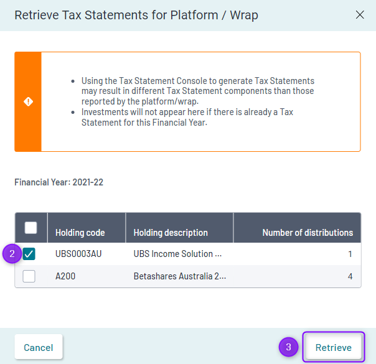Sort by Holding description column header
The height and width of the screenshot is (364, 376).
point(171,233)
